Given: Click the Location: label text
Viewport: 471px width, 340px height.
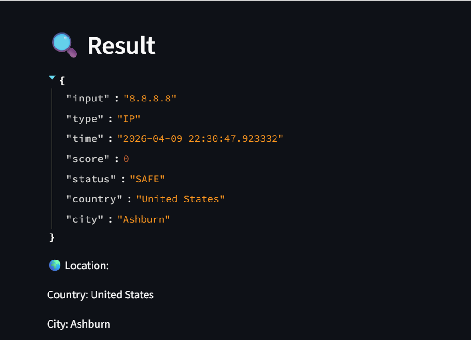Looking at the screenshot, I should tap(87, 266).
